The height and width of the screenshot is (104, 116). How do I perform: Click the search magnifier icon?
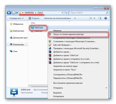coord(107,13)
